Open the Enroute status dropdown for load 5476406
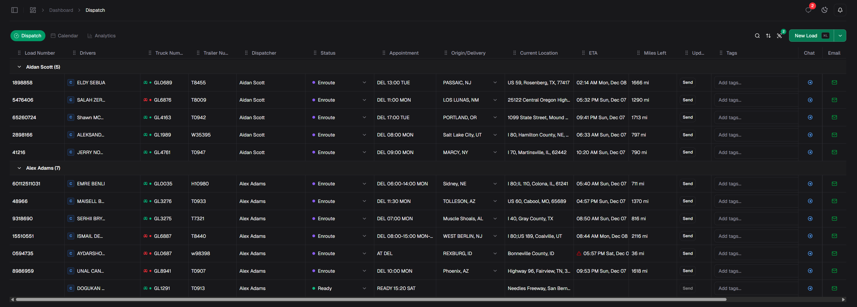The height and width of the screenshot is (307, 857). click(x=364, y=100)
